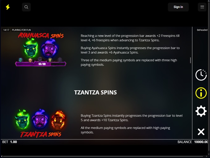210x158 pixels.
Task: Open the hamburger menu
Action: [202, 7]
